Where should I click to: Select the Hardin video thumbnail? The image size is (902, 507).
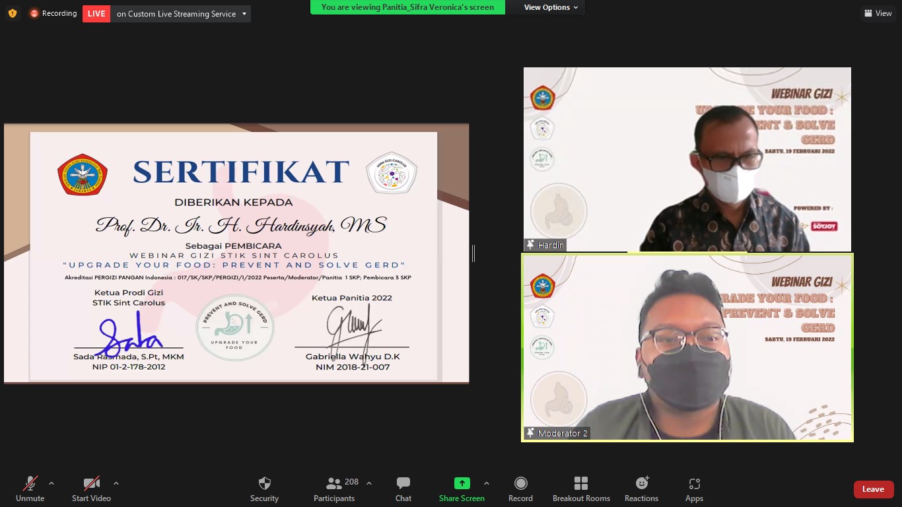tap(687, 159)
